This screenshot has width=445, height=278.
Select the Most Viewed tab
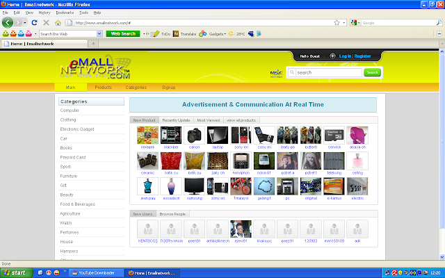point(209,120)
